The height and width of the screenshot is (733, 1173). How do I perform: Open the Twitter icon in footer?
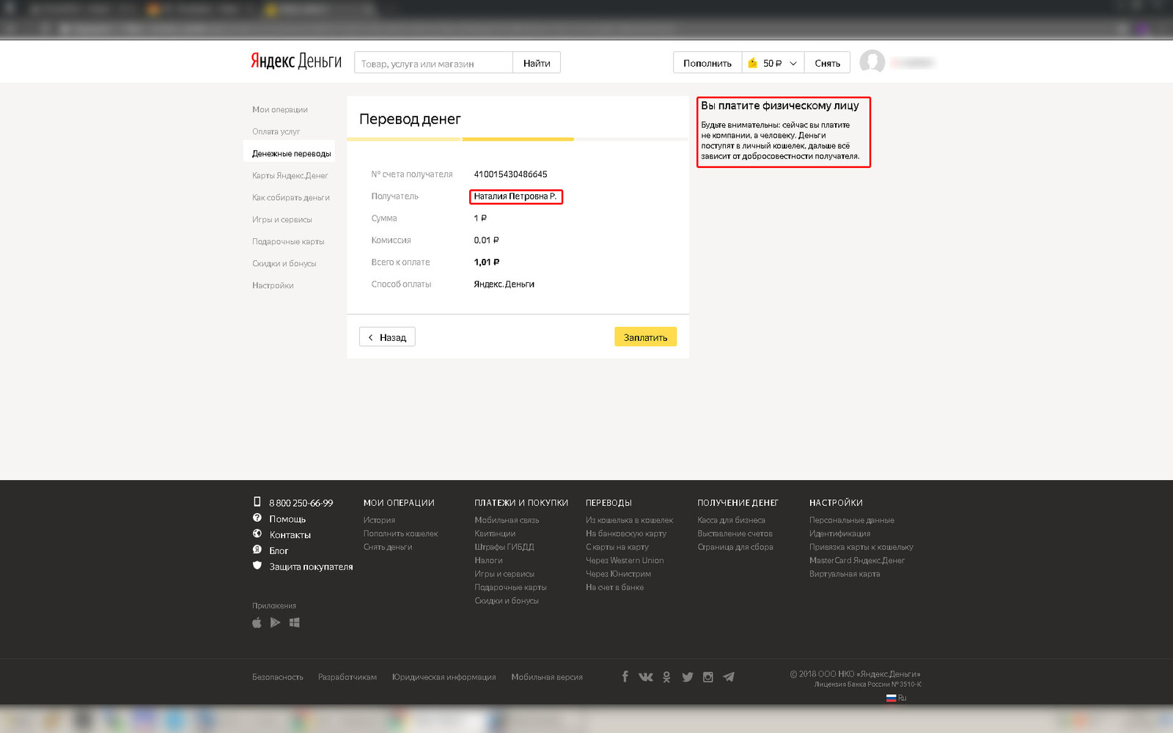[687, 677]
